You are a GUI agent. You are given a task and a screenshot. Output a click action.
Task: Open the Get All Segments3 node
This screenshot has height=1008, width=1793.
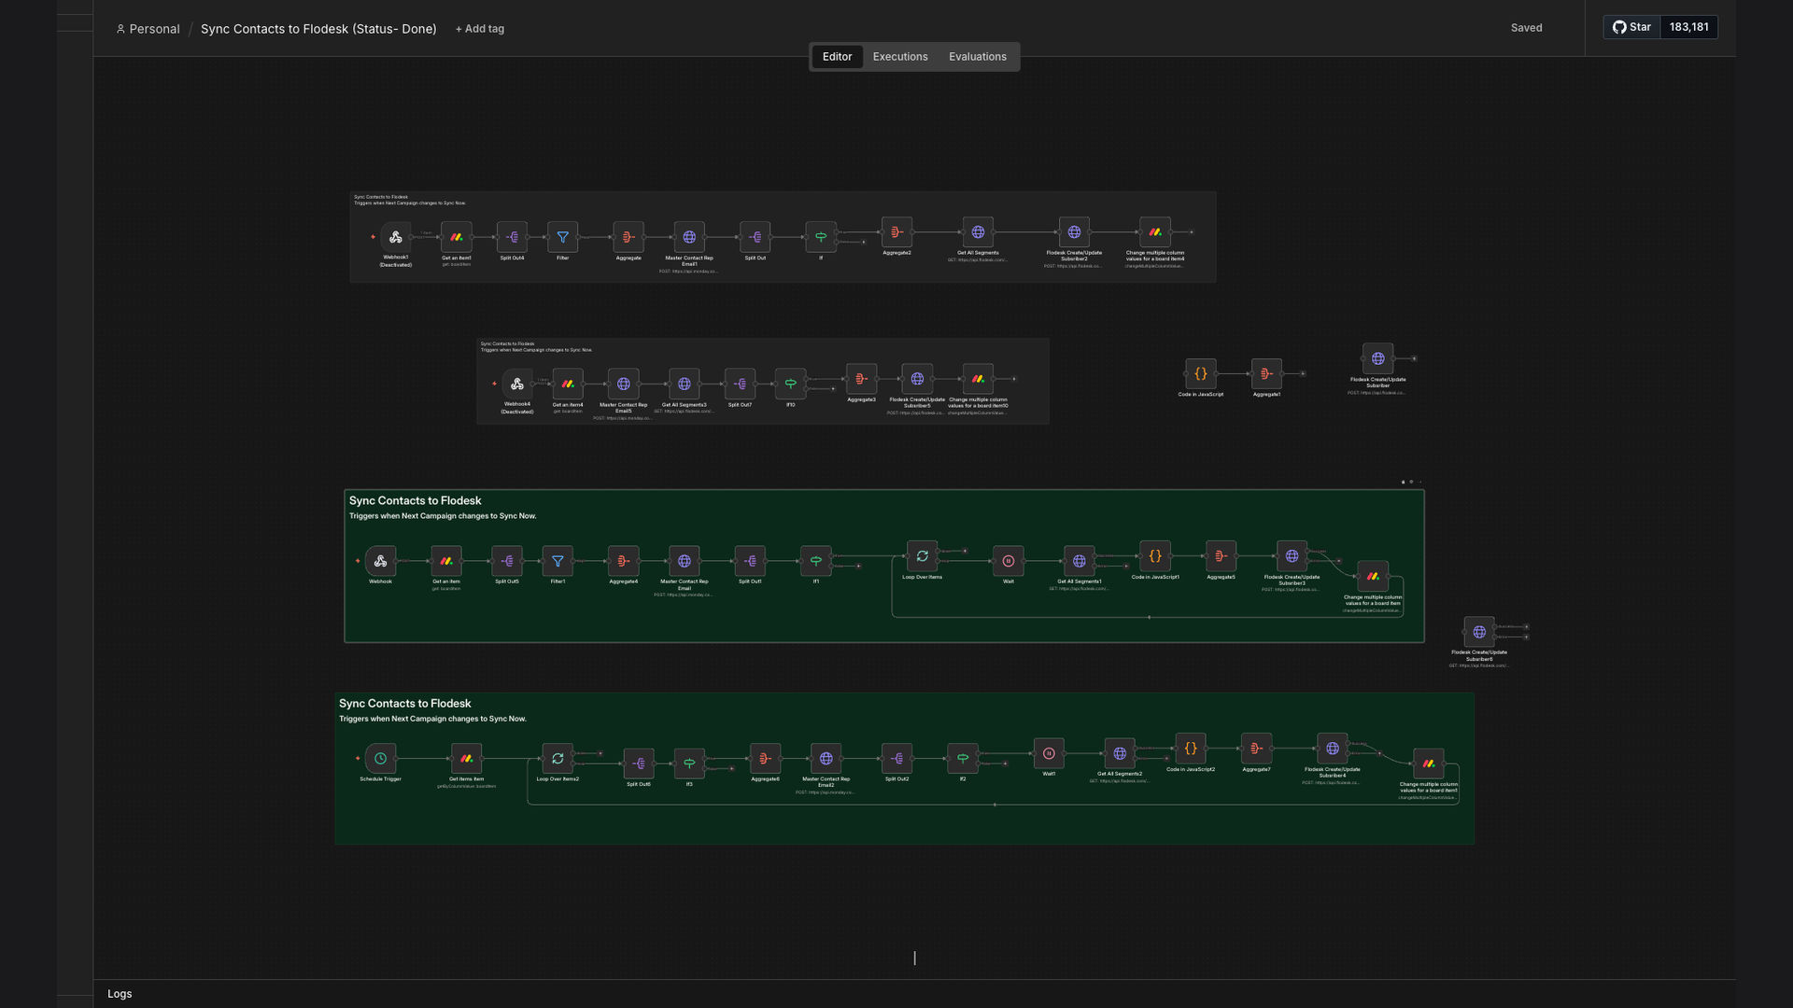click(685, 384)
